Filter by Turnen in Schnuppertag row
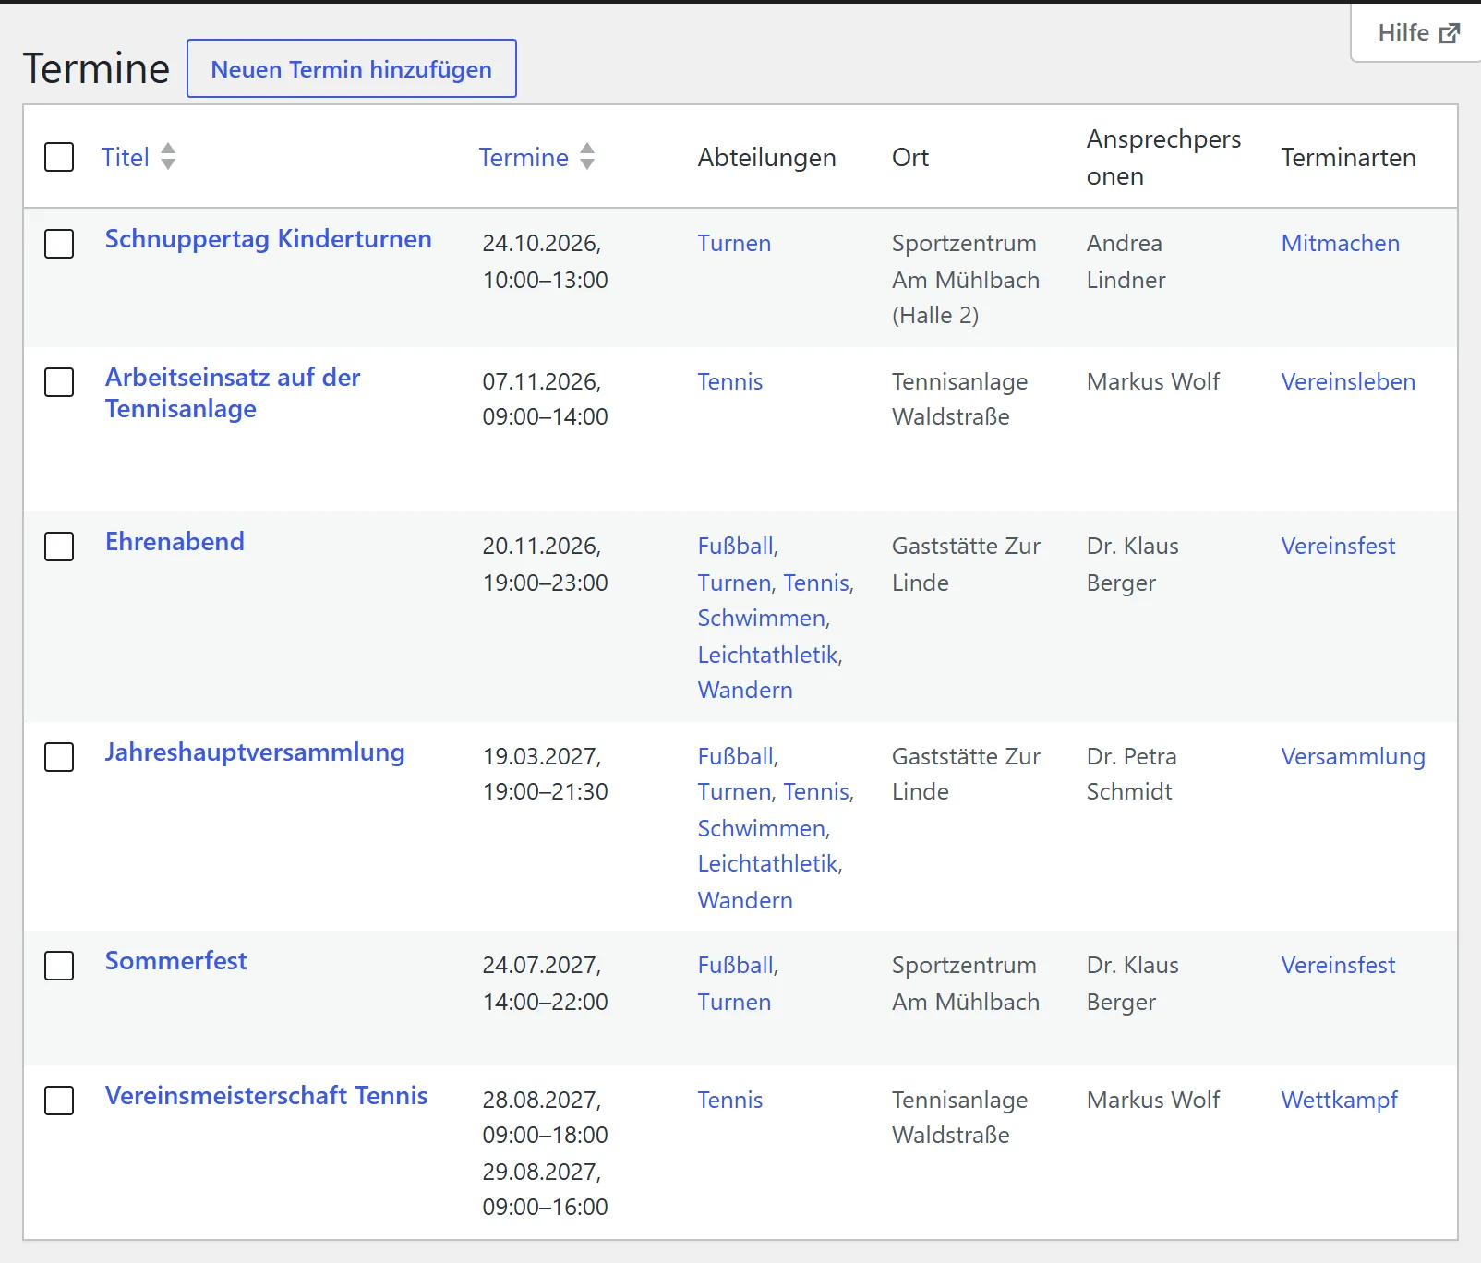This screenshot has height=1263, width=1481. (734, 244)
